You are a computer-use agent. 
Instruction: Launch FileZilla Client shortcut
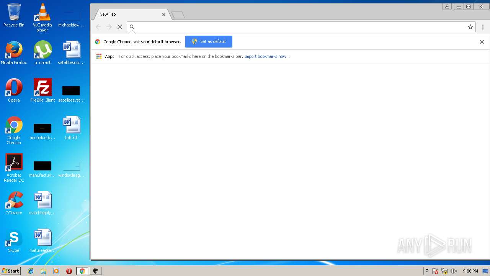click(x=42, y=90)
